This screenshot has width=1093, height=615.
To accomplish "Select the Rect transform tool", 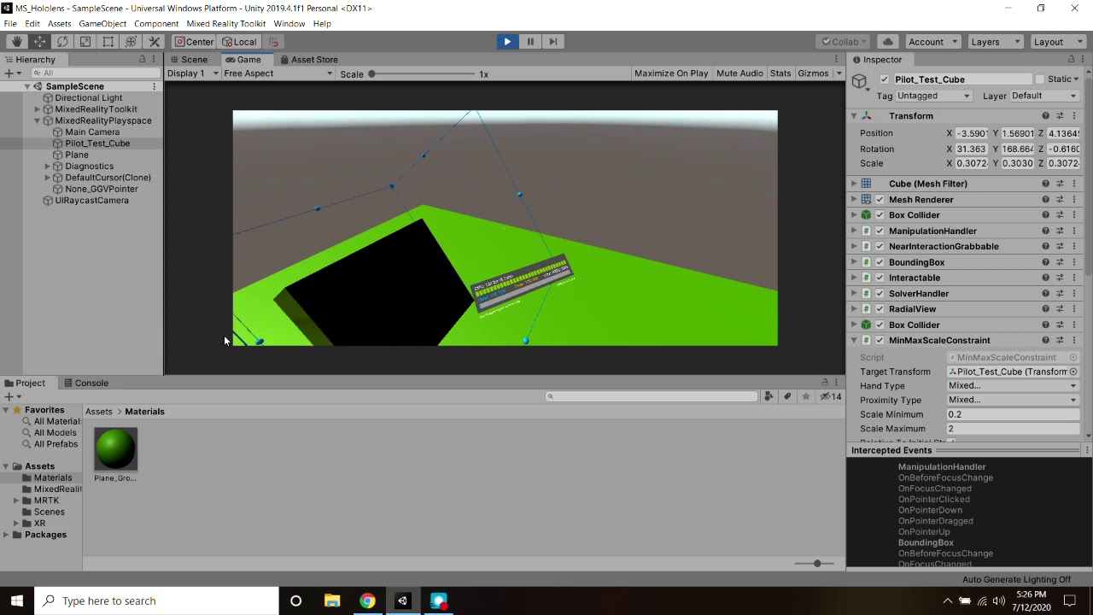I will coord(108,41).
